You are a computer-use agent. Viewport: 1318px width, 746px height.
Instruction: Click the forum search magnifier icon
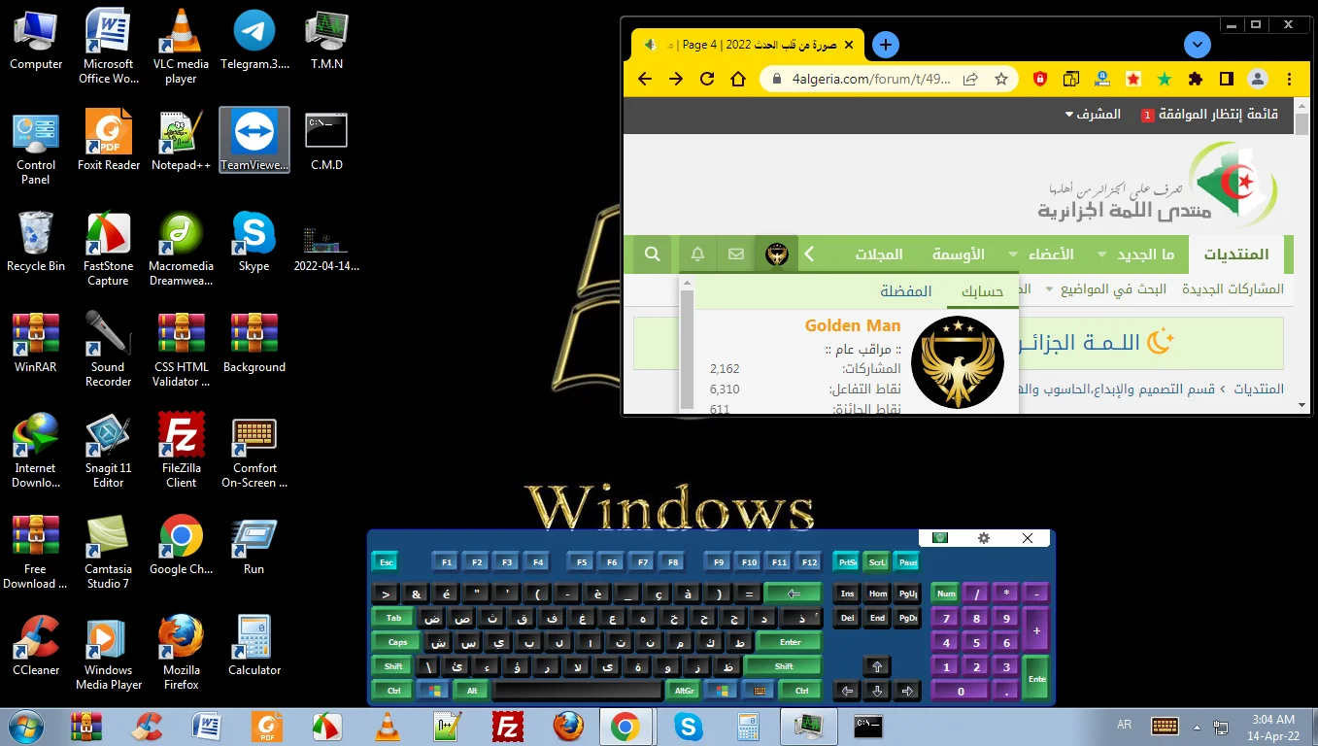tap(653, 254)
